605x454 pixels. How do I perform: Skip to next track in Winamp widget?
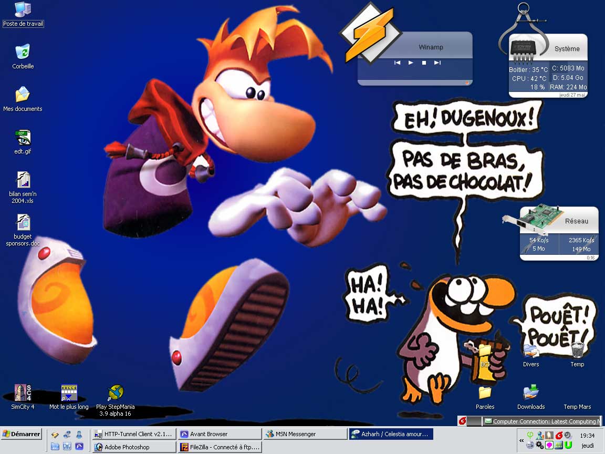(437, 63)
